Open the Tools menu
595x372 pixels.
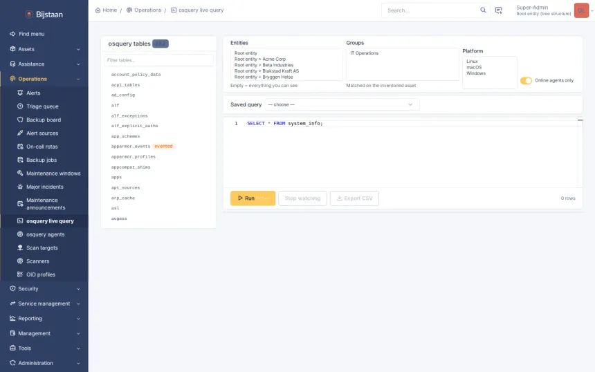pyautogui.click(x=44, y=348)
